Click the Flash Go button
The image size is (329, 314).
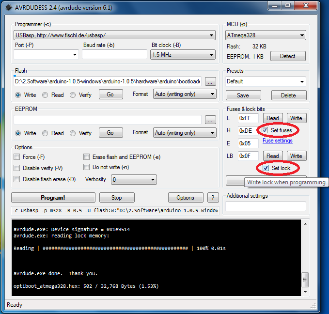click(x=111, y=94)
